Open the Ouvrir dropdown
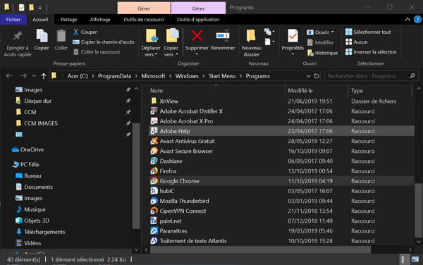The height and width of the screenshot is (265, 423). click(321, 32)
